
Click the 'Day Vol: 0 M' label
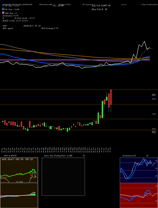(99, 9)
